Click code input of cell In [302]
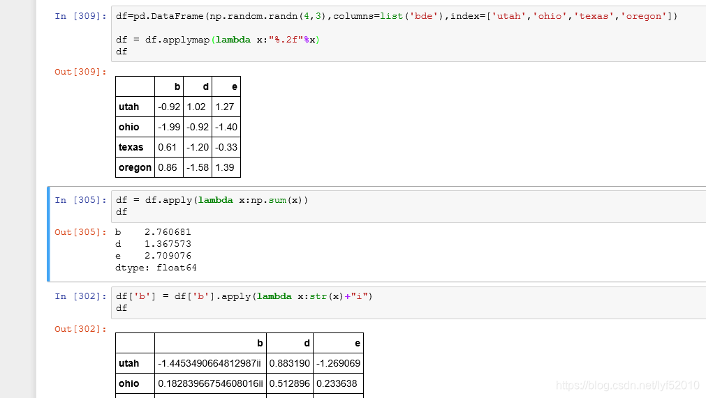Image resolution: width=706 pixels, height=398 pixels. tap(409, 303)
